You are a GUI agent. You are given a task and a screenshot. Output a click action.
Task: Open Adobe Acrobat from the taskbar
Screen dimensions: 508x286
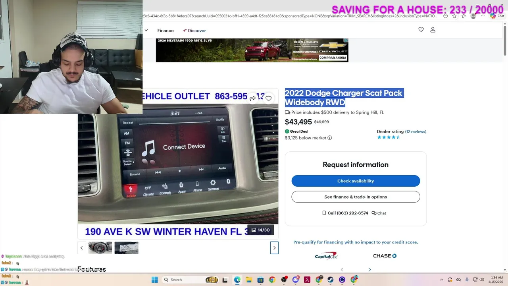point(307,280)
